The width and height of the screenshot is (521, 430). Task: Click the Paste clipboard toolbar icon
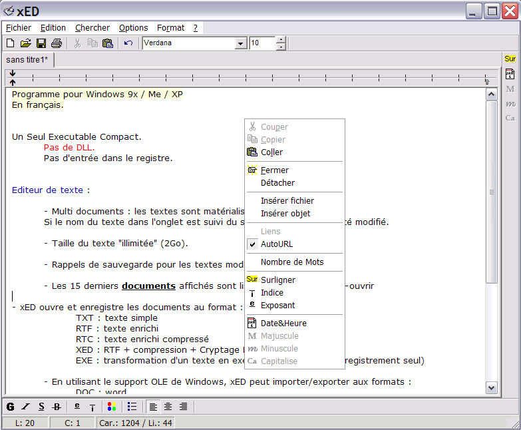[x=108, y=43]
